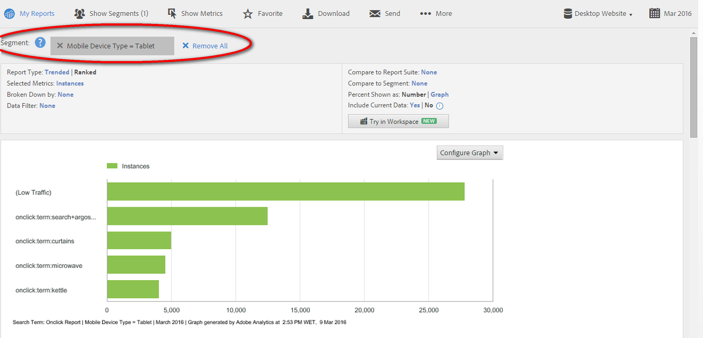Switch report type to Trended

point(57,72)
